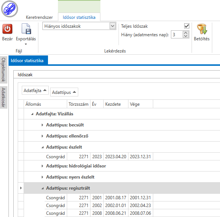The width and height of the screenshot is (220, 217).
Task: Click the round VIZIRAJZ application logo
Action: pos(10,9)
